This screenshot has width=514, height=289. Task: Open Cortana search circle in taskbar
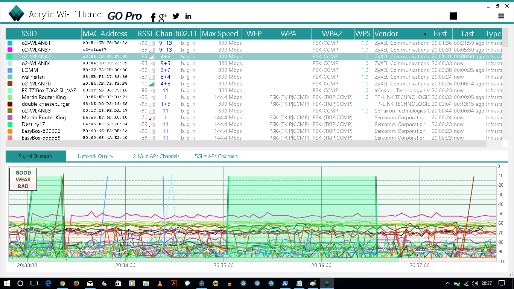pos(20,283)
